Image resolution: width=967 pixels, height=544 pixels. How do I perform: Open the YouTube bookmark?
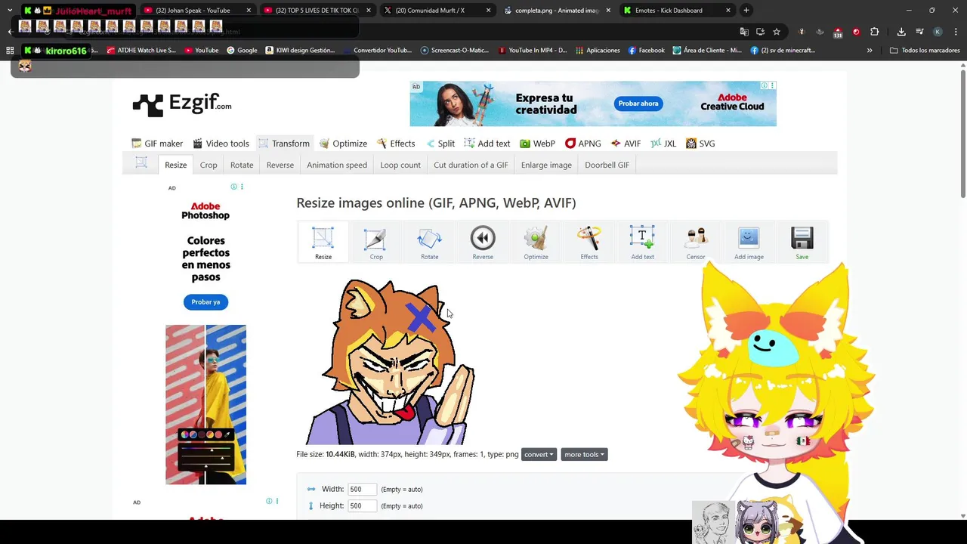point(201,51)
